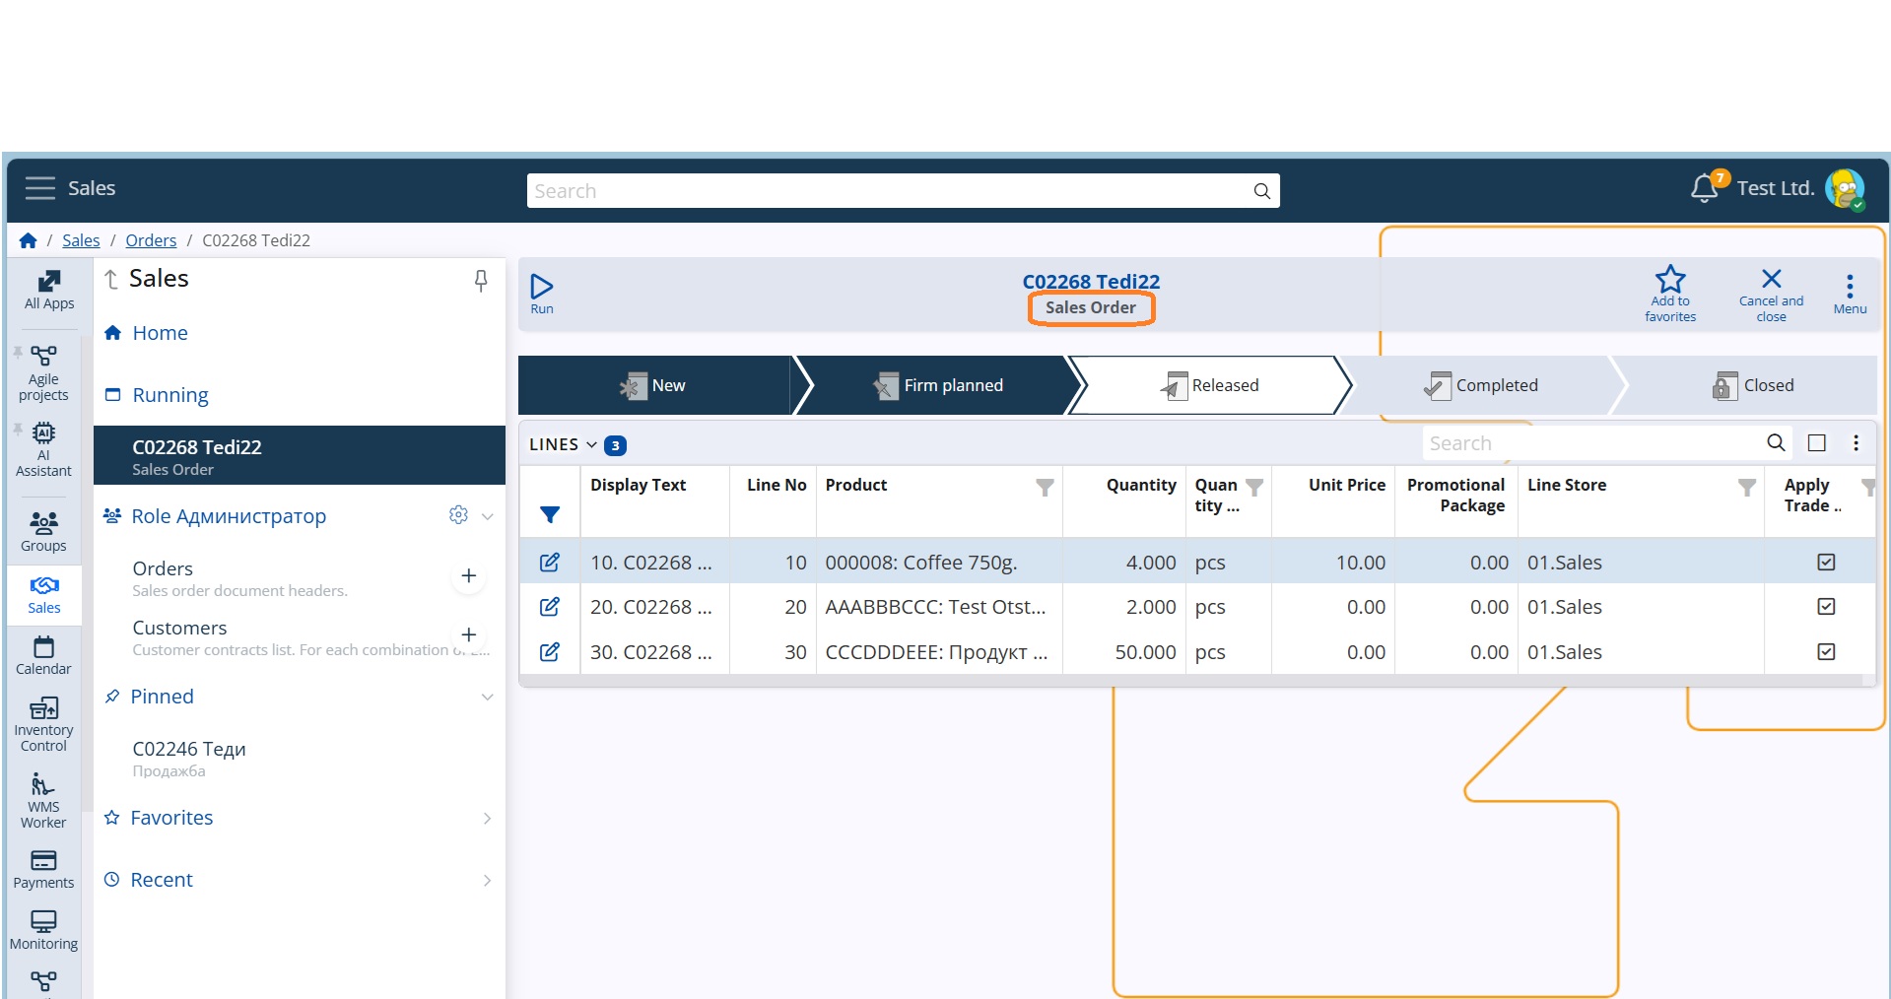Screen dimensions: 1891x999
Task: Open the notifications bell
Action: 1705,188
